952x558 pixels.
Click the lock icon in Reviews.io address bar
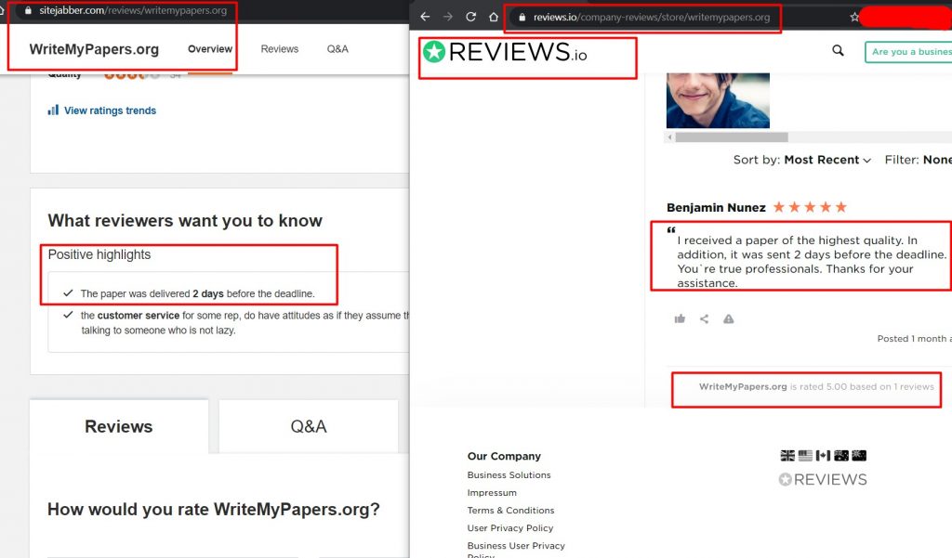[x=522, y=17]
